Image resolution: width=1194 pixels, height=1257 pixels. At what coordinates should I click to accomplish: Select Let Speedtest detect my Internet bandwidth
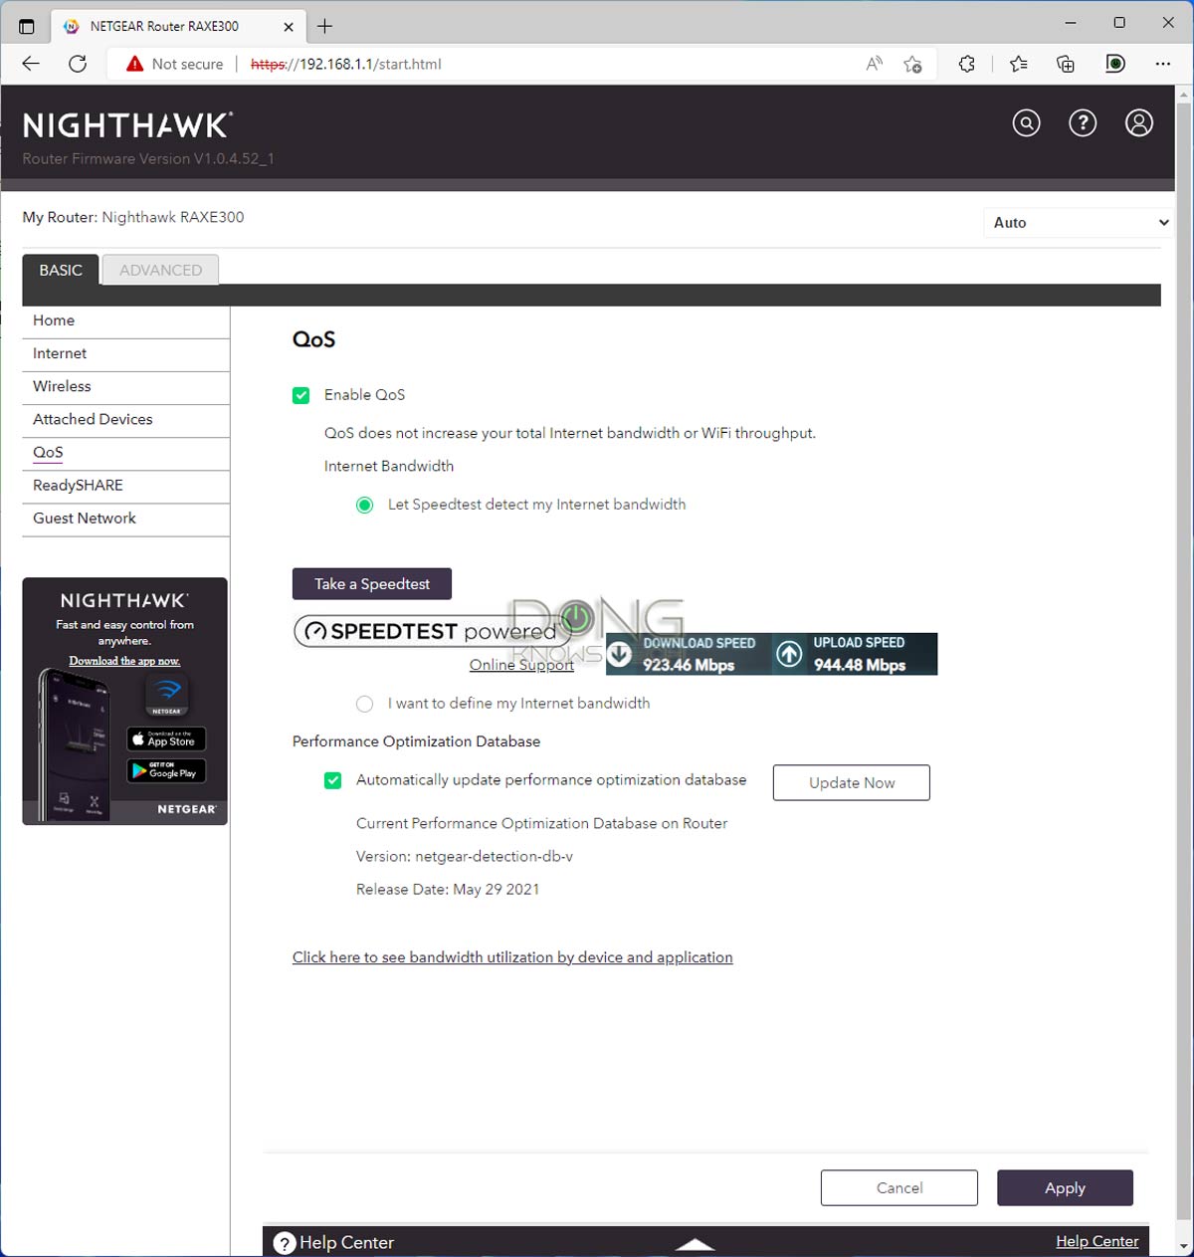click(x=365, y=505)
